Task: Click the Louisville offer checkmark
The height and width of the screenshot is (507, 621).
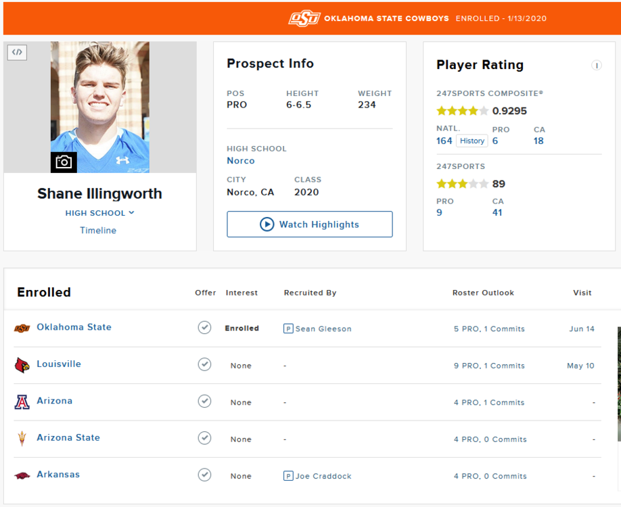Action: [204, 365]
